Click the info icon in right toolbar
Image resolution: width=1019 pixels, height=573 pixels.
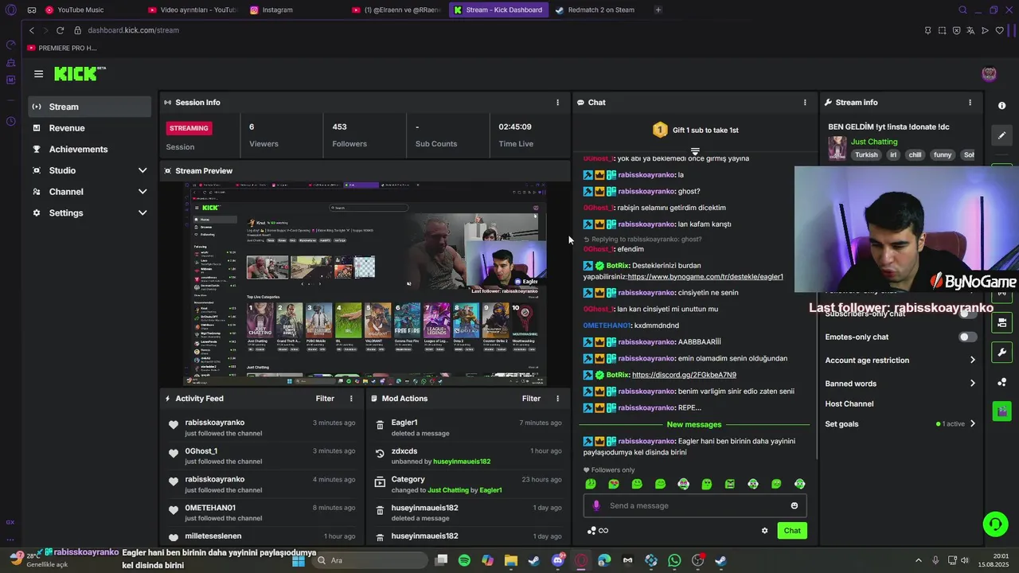[1001, 106]
